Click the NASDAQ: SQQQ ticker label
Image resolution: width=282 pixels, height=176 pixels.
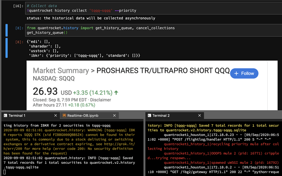tap(54, 79)
